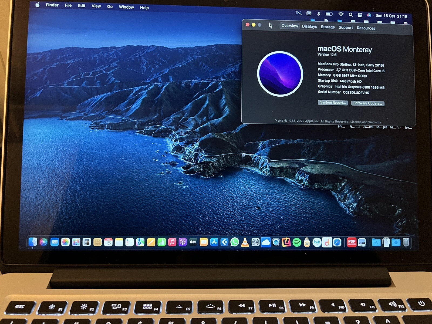This screenshot has height=324, width=432.
Task: Open Finder from the Dock
Action: (33, 242)
